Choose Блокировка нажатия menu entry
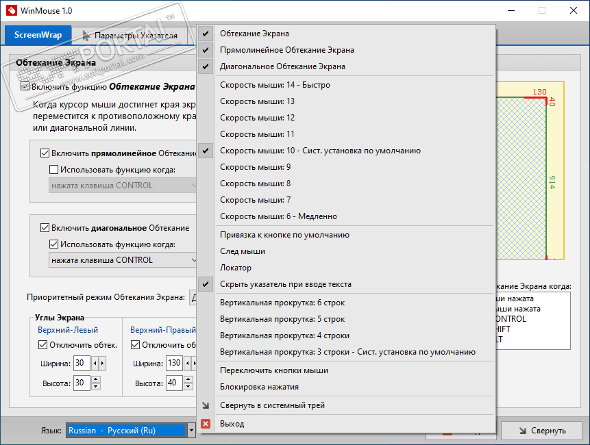Screen dimensions: 590x445 coord(346,387)
